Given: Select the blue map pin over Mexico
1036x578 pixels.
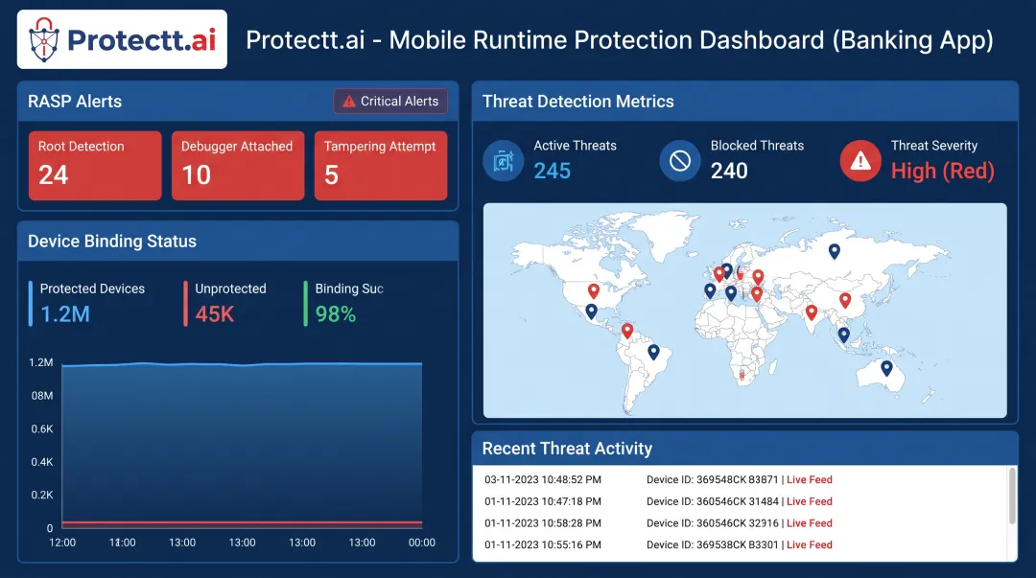Looking at the screenshot, I should pos(591,312).
